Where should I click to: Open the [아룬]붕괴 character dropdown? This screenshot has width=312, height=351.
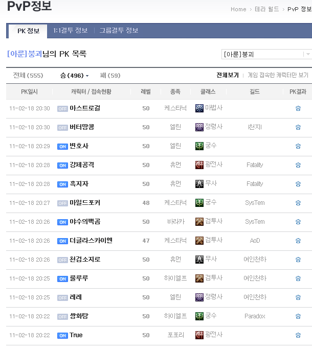click(266, 54)
